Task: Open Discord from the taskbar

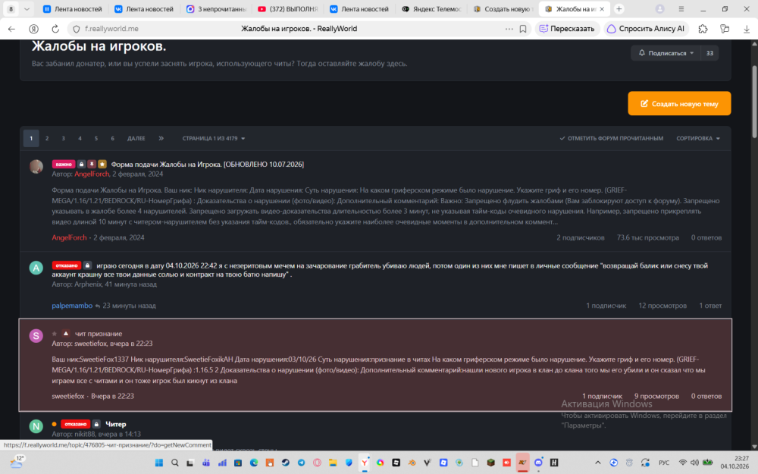Action: (x=538, y=463)
